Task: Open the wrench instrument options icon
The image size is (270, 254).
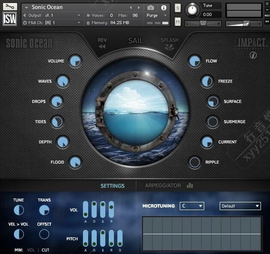Action: pos(10,6)
